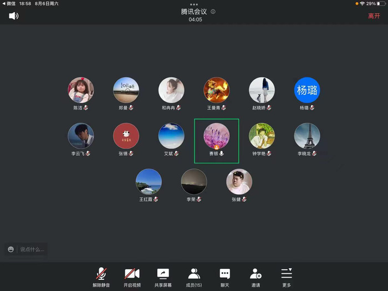Start screen sharing with 共享屏幕
Screen dimensions: 388x291
pos(163,276)
